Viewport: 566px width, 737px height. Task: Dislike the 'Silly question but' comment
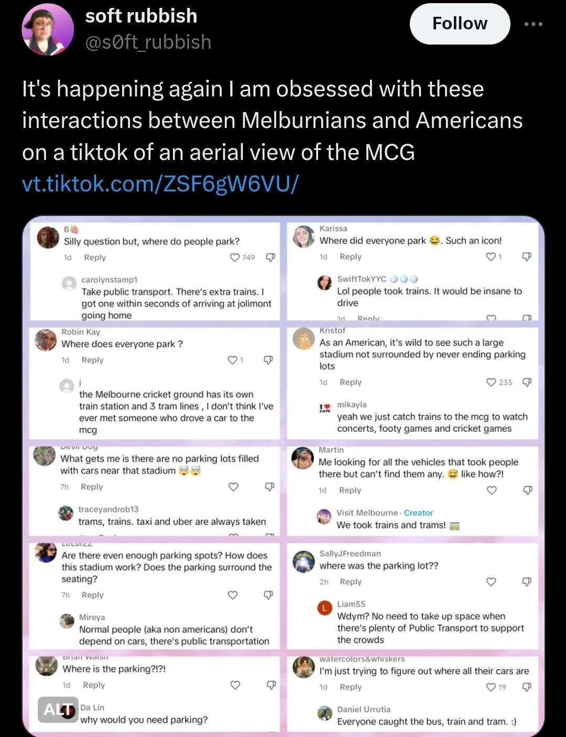tap(270, 257)
